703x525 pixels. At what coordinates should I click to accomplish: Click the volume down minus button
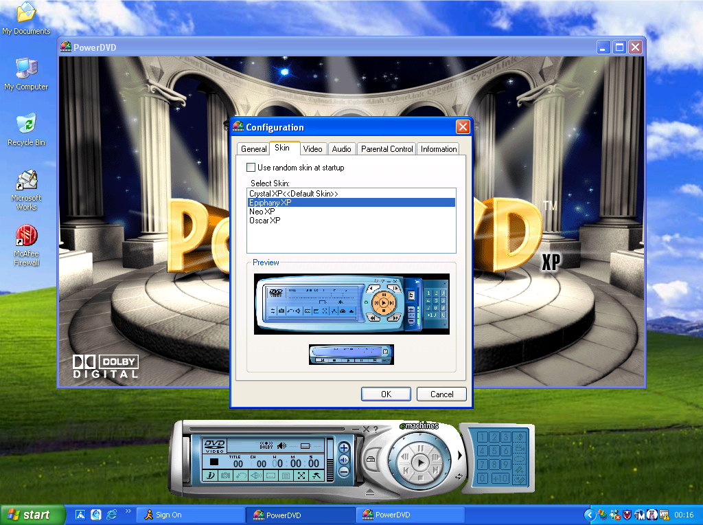point(344,471)
